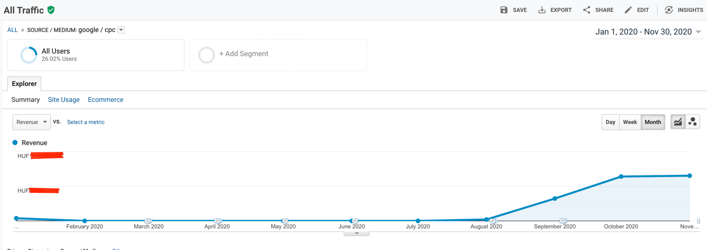Viewport: 707px width, 250px height.
Task: Click the Save disk icon
Action: click(504, 10)
